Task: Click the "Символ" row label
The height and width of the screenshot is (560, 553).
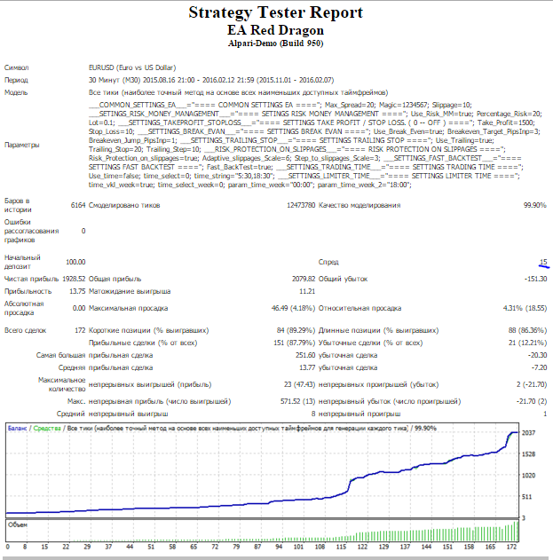Action: (17, 67)
